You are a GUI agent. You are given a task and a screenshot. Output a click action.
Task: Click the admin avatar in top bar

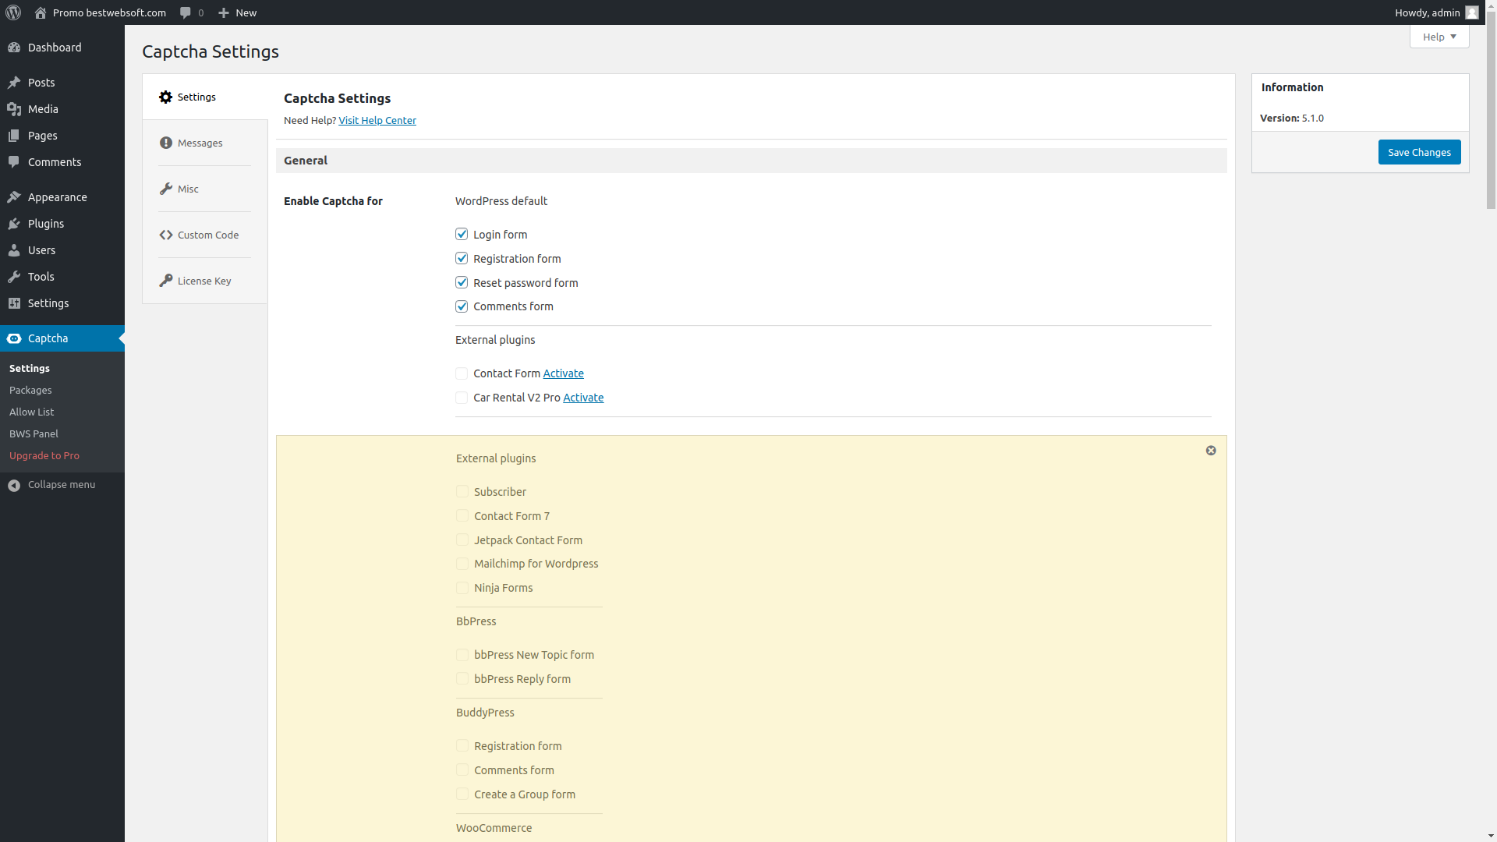pos(1471,12)
